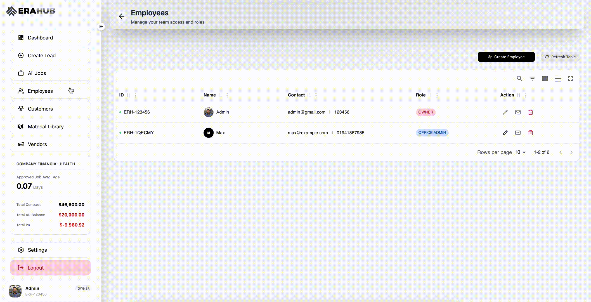Edit Max using the pencil icon
Image resolution: width=591 pixels, height=302 pixels.
(505, 133)
